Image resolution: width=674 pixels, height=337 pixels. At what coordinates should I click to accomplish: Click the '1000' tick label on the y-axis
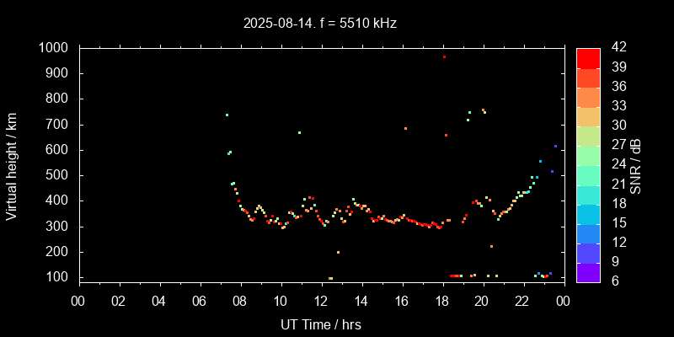[54, 48]
